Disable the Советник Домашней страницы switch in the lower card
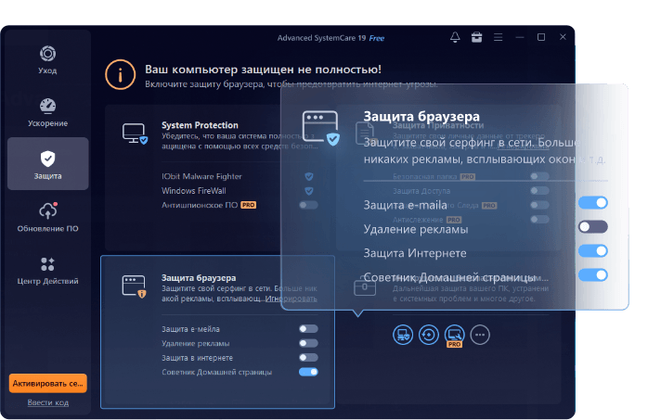 308,372
